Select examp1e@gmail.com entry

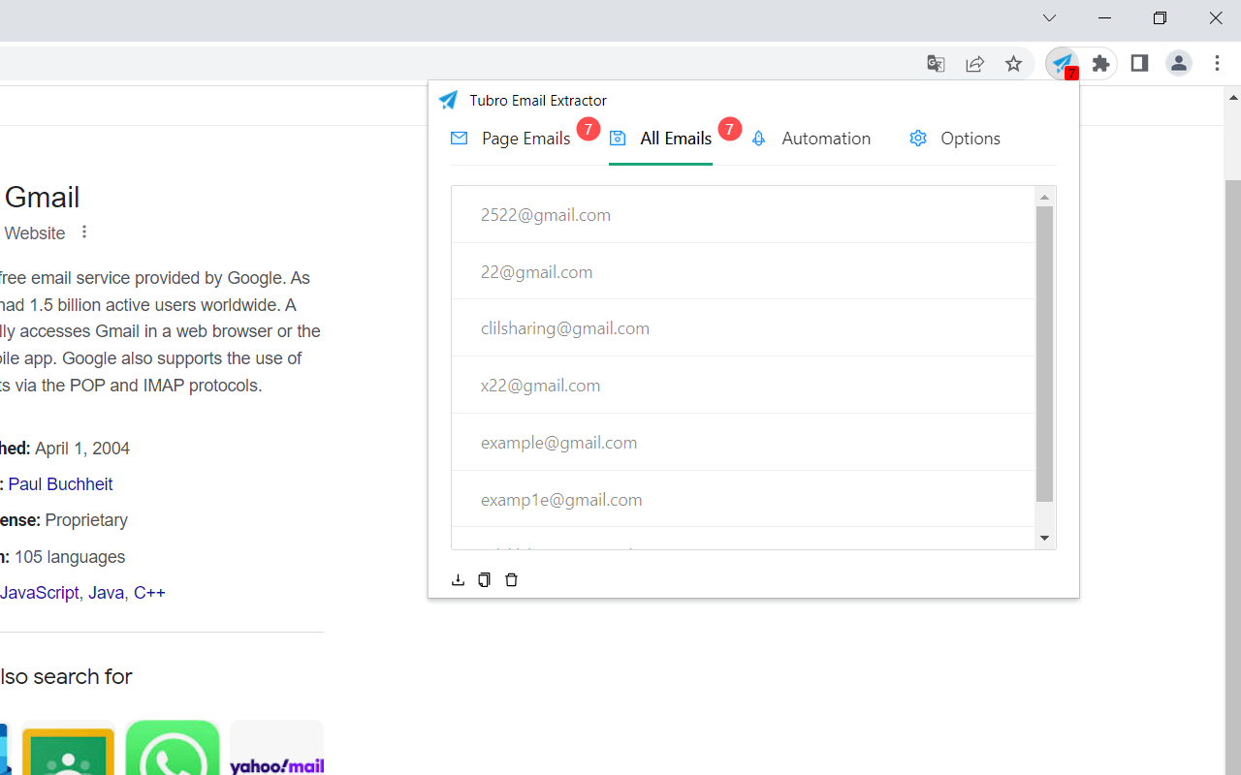tap(744, 500)
